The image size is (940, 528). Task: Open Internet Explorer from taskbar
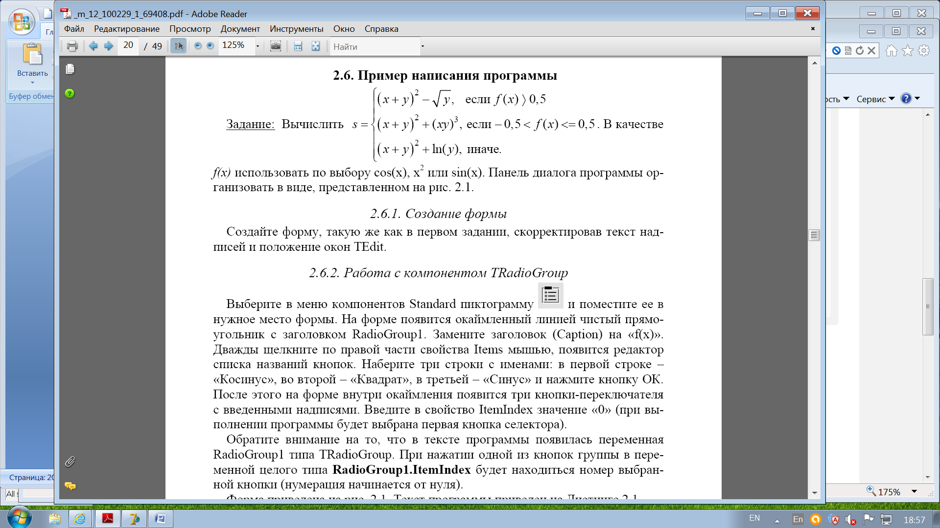(x=80, y=518)
